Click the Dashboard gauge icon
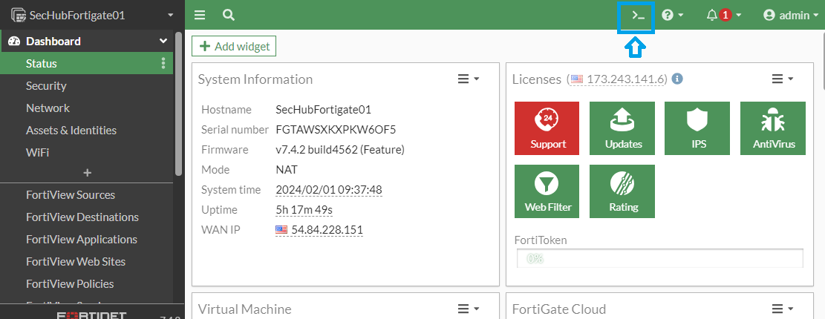 (14, 42)
